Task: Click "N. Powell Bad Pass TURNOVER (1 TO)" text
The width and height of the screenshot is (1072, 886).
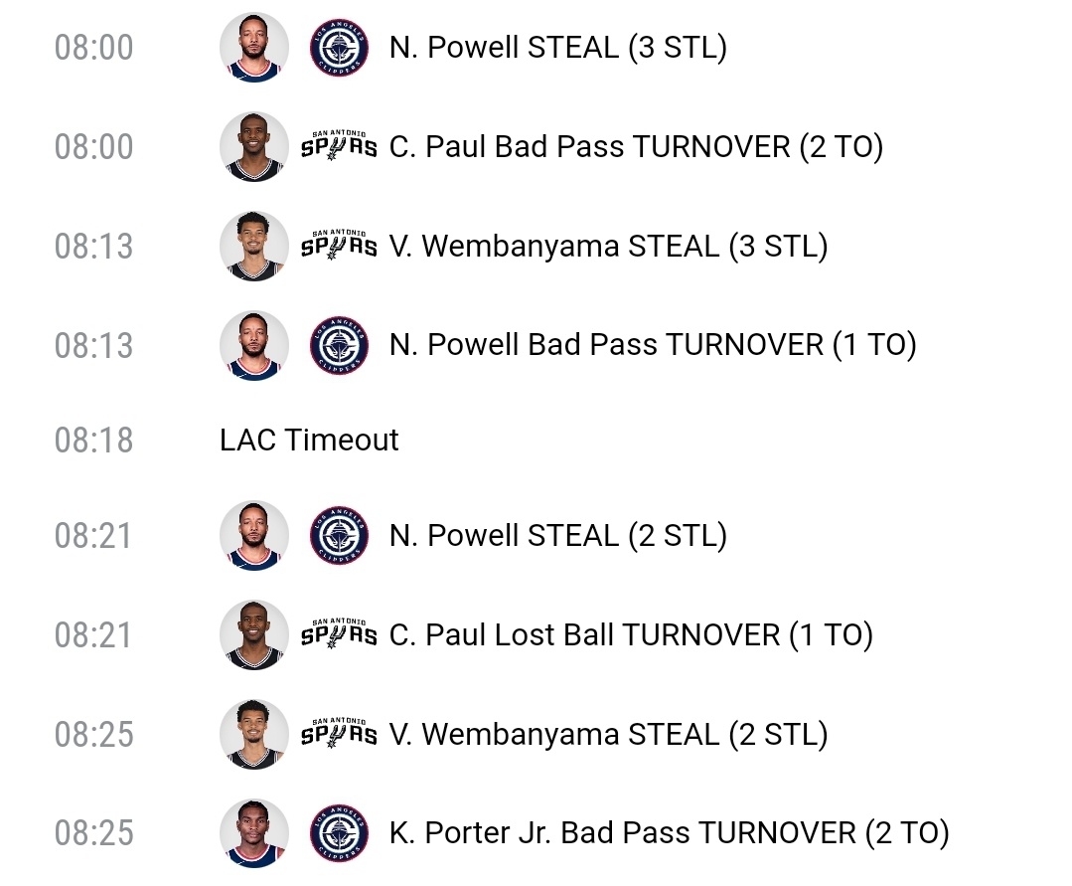Action: coord(653,345)
